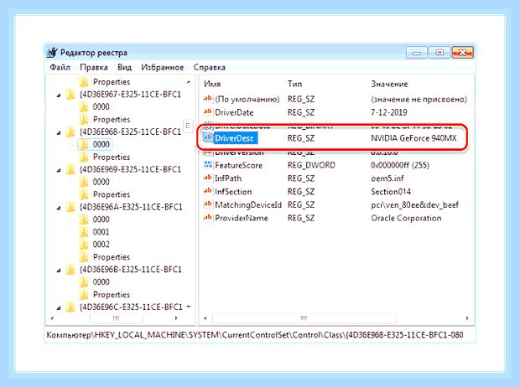The height and width of the screenshot is (387, 520).
Task: Click the oem5.inf value
Action: point(387,178)
